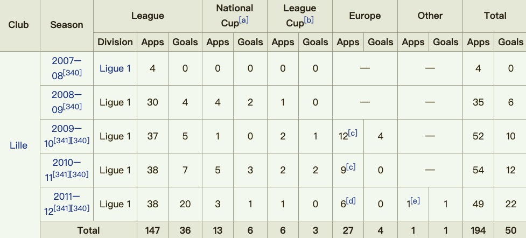
Task: Open reference [340] in 2010–11 row
Action: [80, 174]
